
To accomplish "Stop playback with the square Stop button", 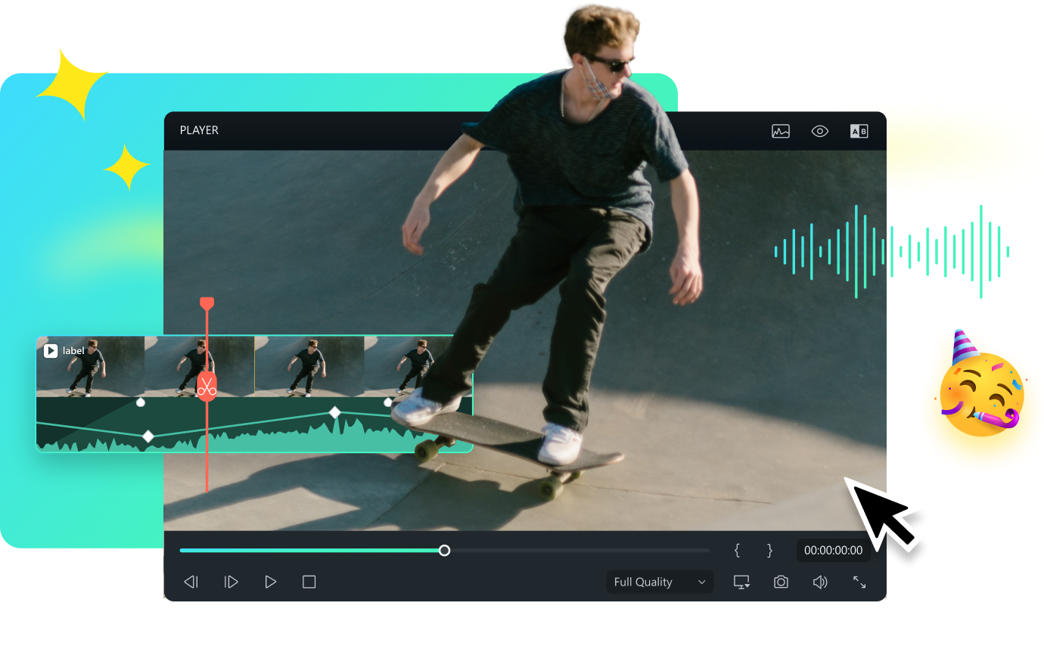I will 309,582.
